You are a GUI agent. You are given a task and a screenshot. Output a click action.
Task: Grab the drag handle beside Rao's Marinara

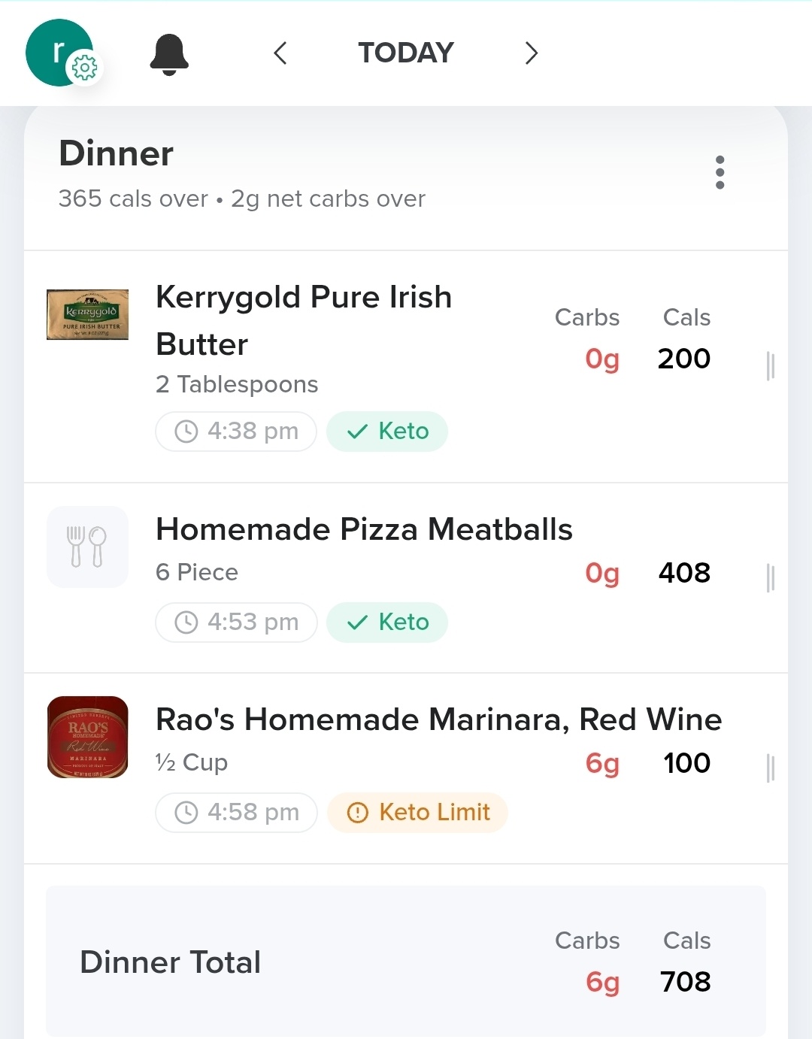(770, 768)
